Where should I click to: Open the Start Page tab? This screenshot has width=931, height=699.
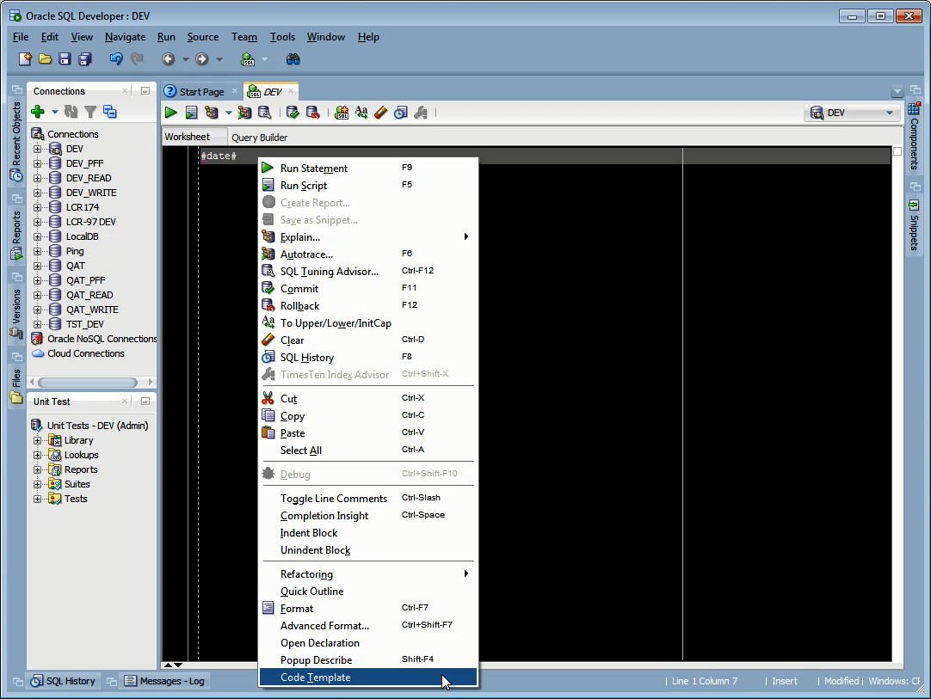coord(201,91)
